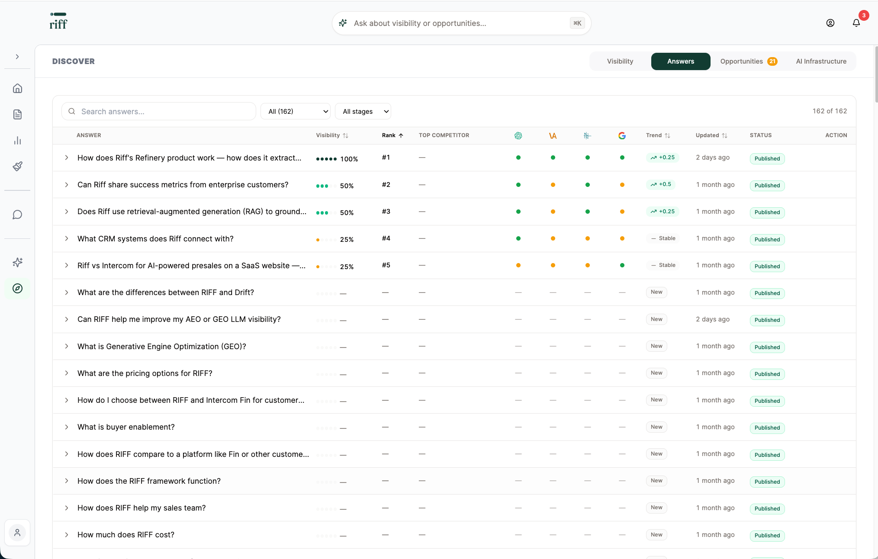
Task: Open the Opportunities tab
Action: [748, 61]
